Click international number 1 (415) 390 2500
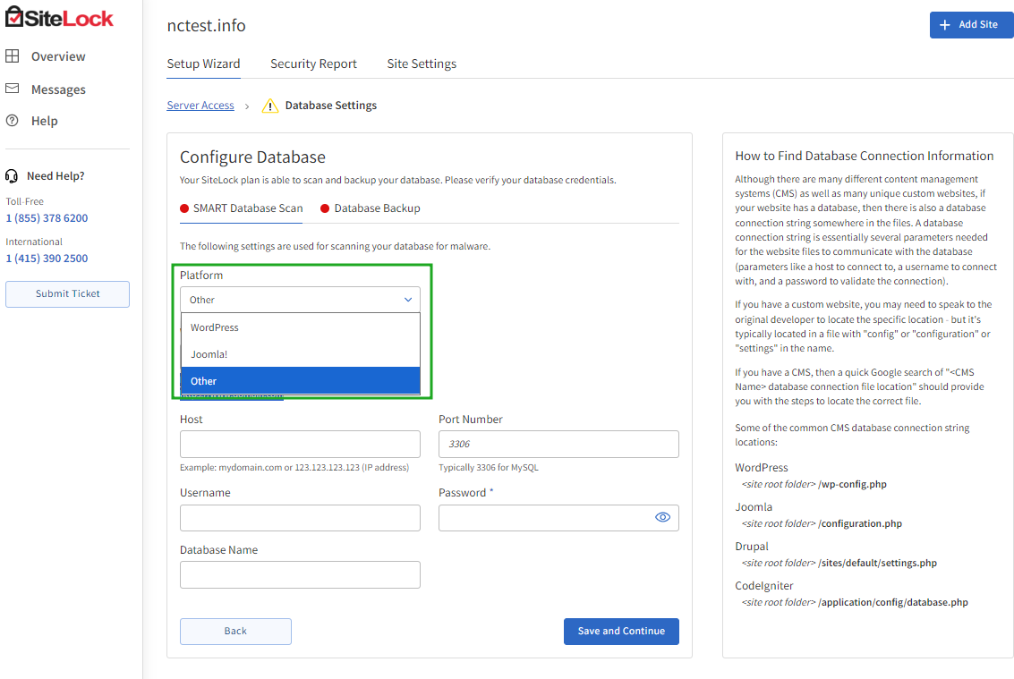The image size is (1014, 679). [x=47, y=258]
